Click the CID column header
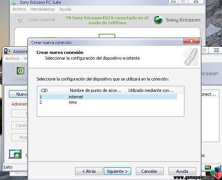Image resolution: width=222 pixels, height=180 pixels. [52, 90]
